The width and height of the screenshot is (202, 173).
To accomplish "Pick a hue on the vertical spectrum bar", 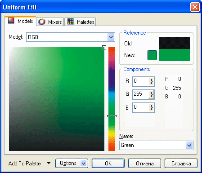I will (x=112, y=99).
